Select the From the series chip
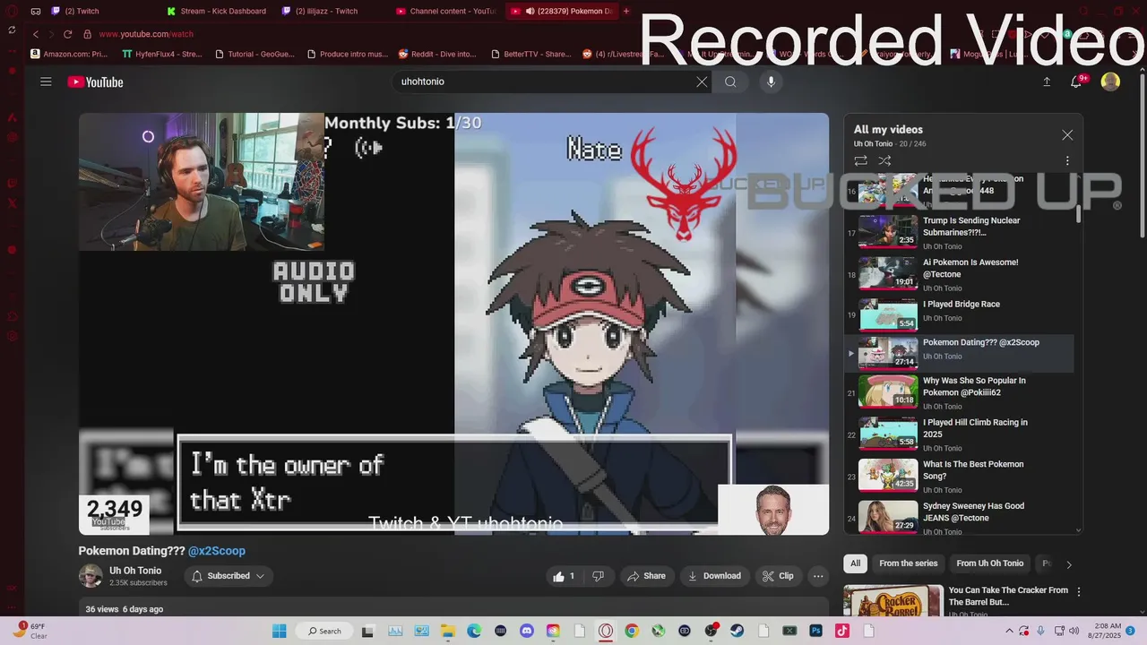Image resolution: width=1147 pixels, height=645 pixels. [x=908, y=563]
